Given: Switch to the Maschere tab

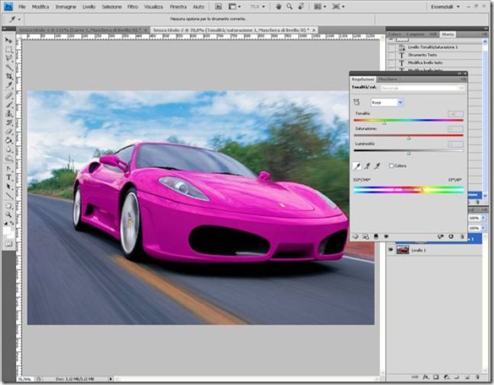Looking at the screenshot, I should pos(388,79).
